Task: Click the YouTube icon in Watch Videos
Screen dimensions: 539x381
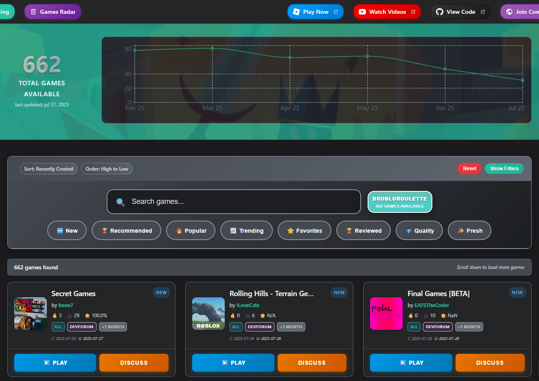Action: [x=362, y=12]
